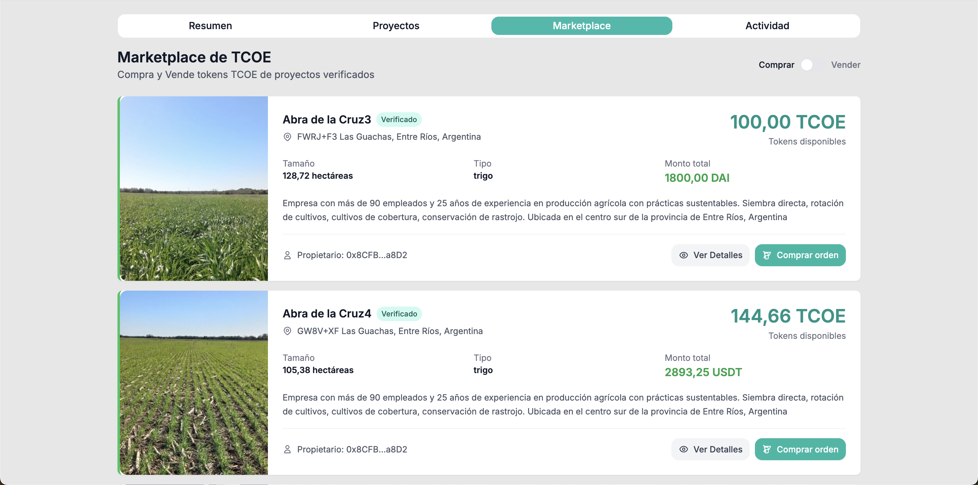Click 100,00 TCOE tokens disponibles amount
Viewport: 978px width, 485px height.
pyautogui.click(x=787, y=122)
